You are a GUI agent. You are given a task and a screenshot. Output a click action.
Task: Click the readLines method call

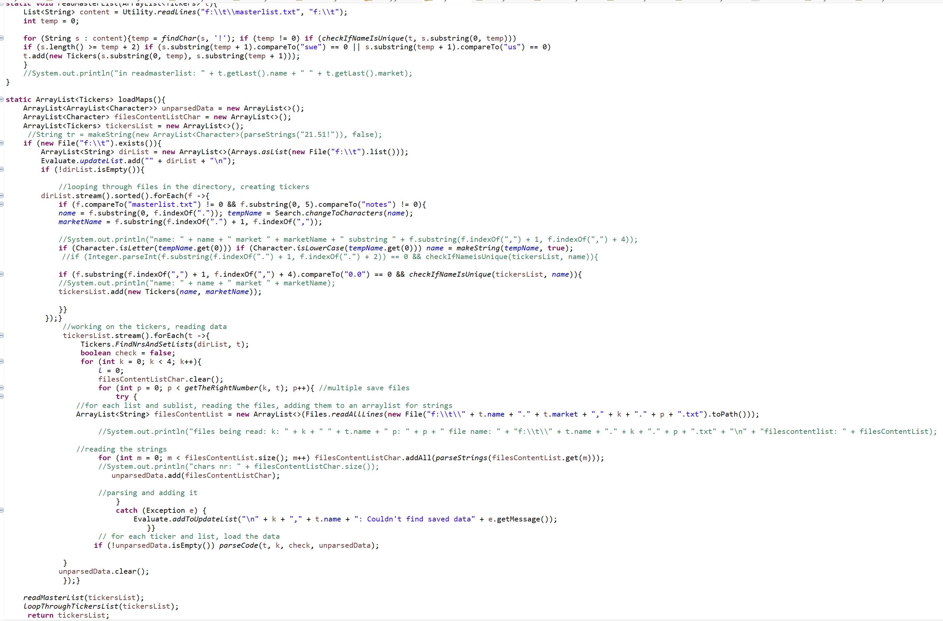tap(177, 12)
